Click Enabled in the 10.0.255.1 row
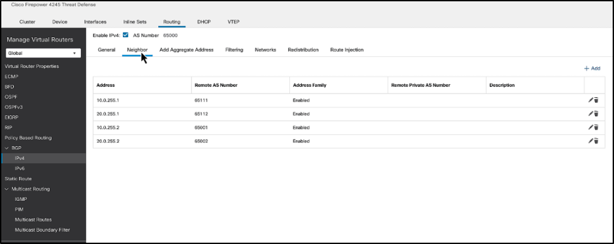Screen dimensions: 614x244 301,100
